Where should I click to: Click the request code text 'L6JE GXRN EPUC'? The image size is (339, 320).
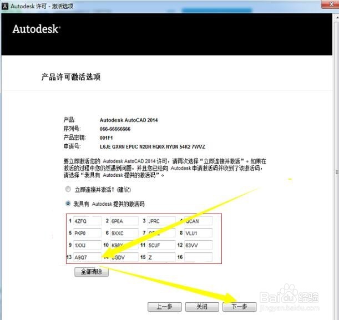pos(119,147)
